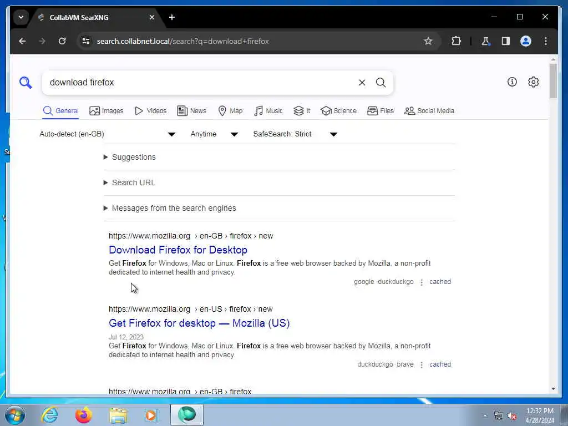Switch to the Videos category

[150, 111]
